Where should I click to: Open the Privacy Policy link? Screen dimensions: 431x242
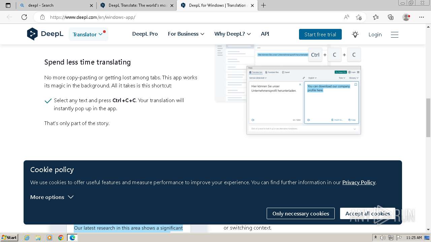359,182
